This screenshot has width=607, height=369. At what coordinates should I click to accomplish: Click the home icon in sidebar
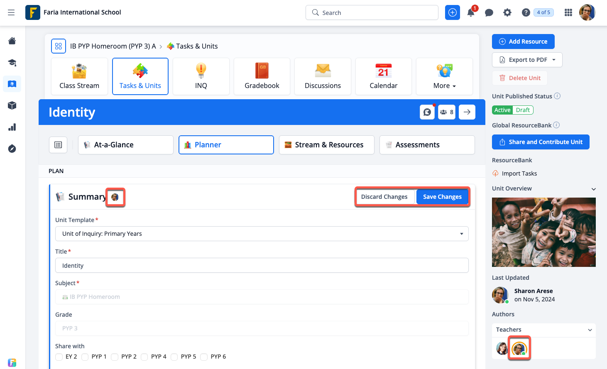point(12,41)
